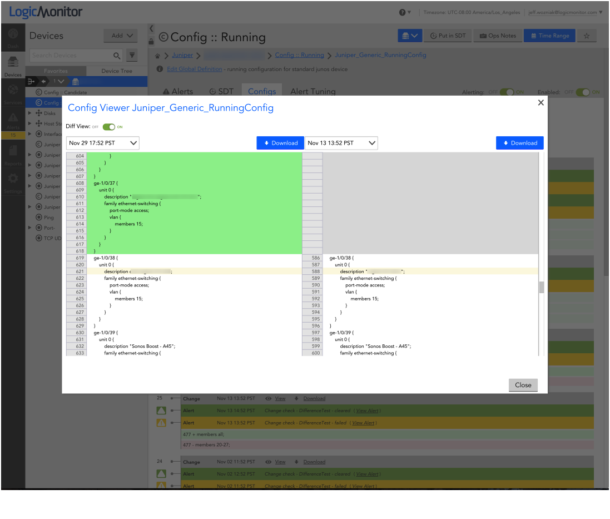
Task: Click the device filter funnel icon
Action: tap(132, 55)
